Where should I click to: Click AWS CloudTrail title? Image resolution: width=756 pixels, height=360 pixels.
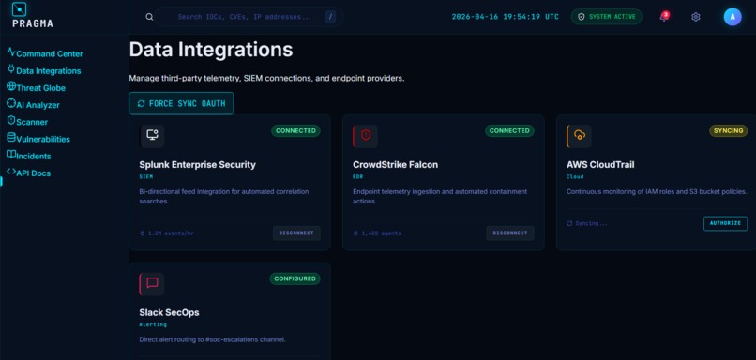pyautogui.click(x=600, y=165)
